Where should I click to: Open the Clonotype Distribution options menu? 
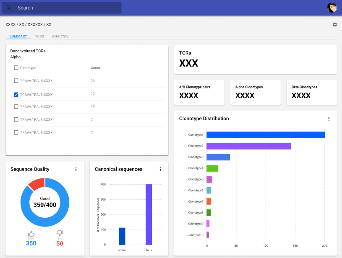(x=329, y=119)
